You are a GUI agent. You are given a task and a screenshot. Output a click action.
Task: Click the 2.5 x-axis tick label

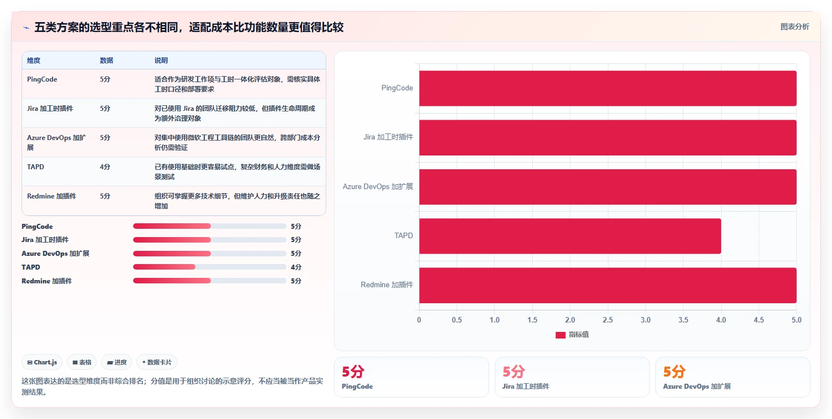point(608,320)
